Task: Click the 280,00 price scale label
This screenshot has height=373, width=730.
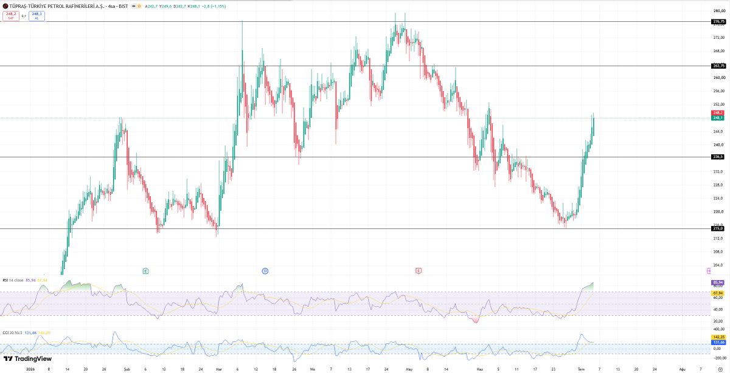Action: tap(718, 10)
